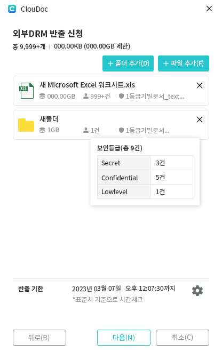Click the ClouDoc logo icon
Screen dimensions: 222x359
click(12, 9)
